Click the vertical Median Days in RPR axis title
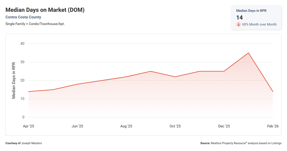This screenshot has height=151, width=287. click(14, 80)
